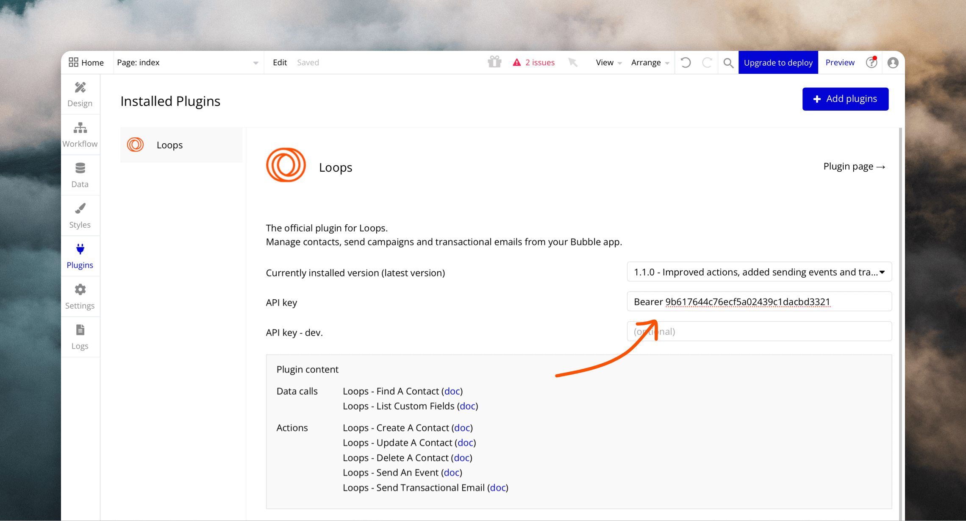Screen dimensions: 966x521
Task: Click the redo arrow icon
Action: tap(707, 63)
